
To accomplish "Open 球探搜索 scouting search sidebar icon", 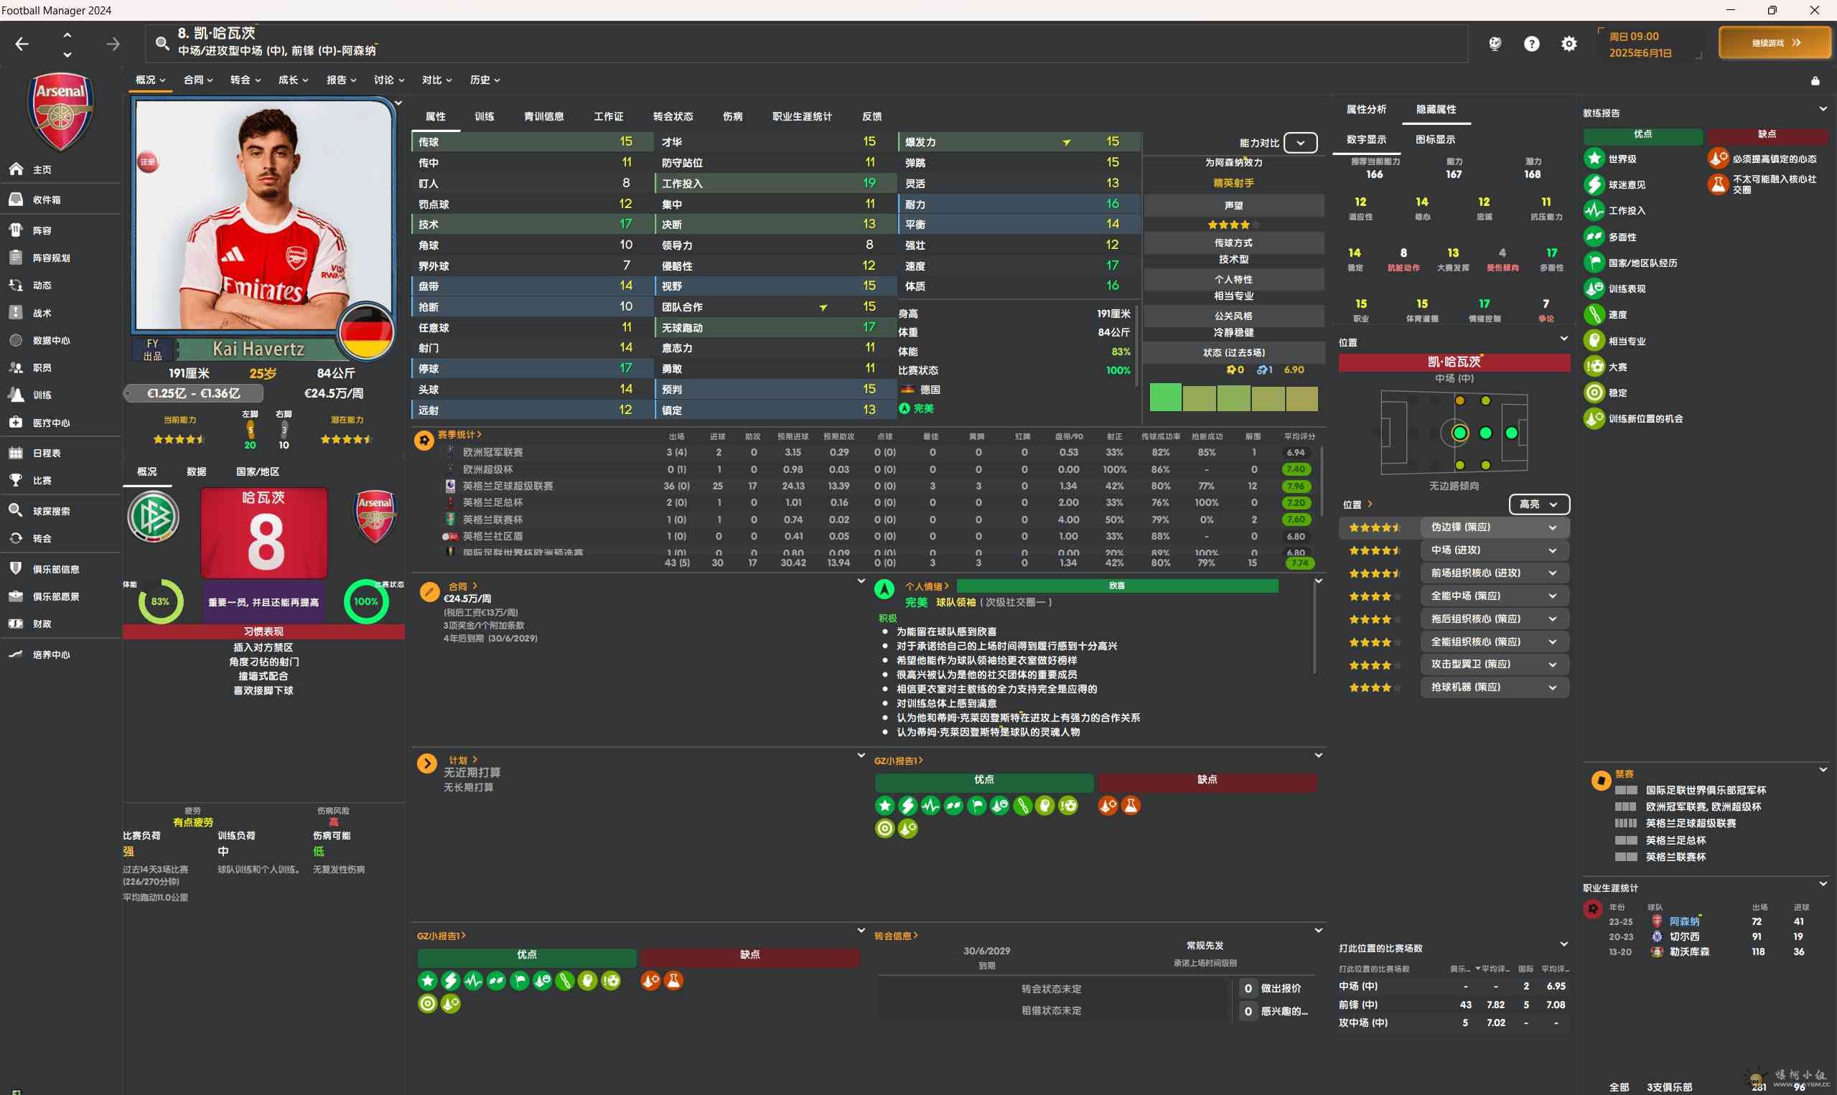I will coord(17,511).
